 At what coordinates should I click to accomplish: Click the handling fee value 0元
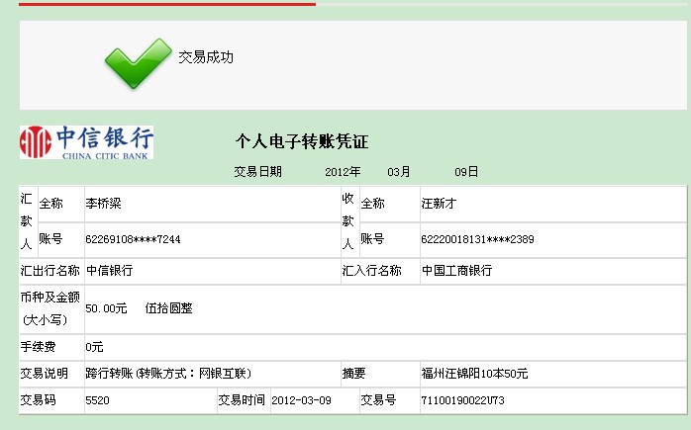[x=94, y=347]
